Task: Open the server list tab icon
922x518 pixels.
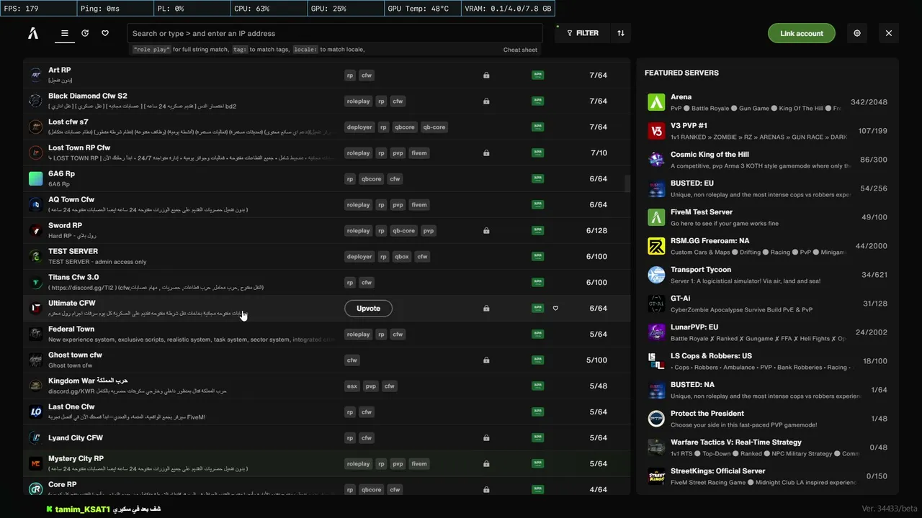Action: (65, 33)
